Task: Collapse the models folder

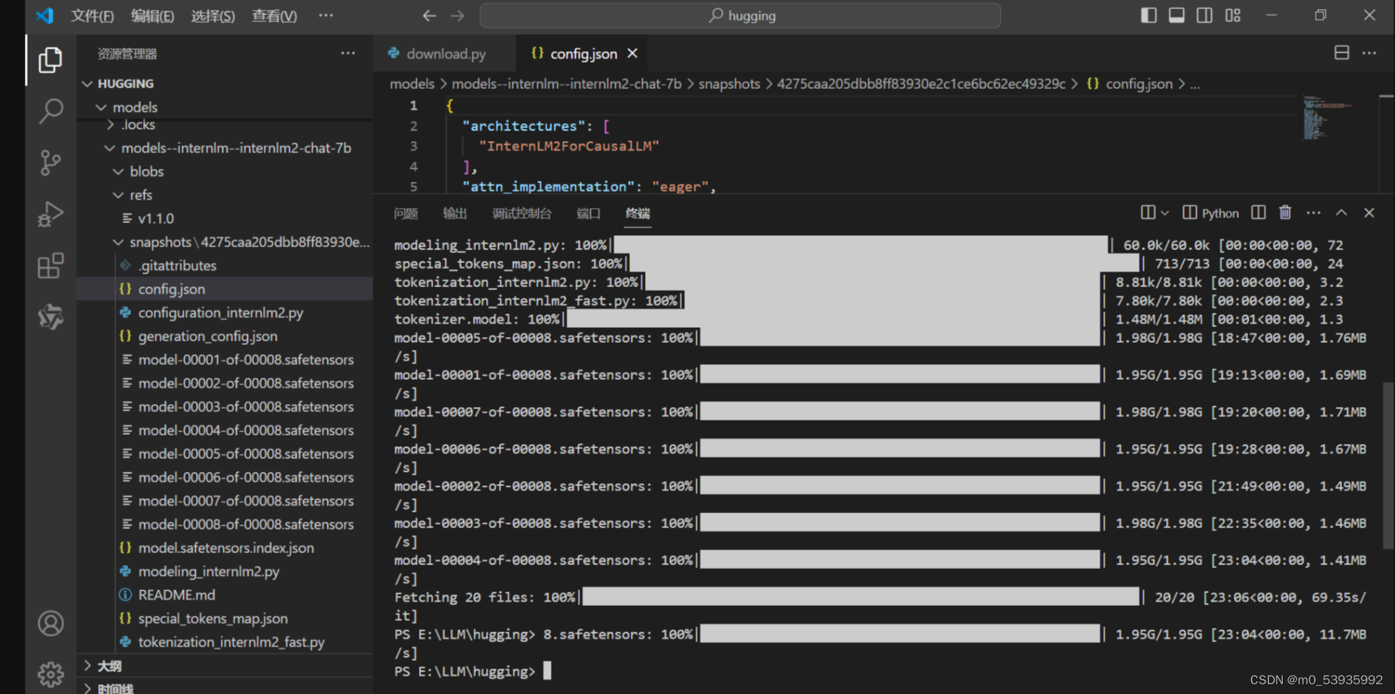Action: coord(225,107)
